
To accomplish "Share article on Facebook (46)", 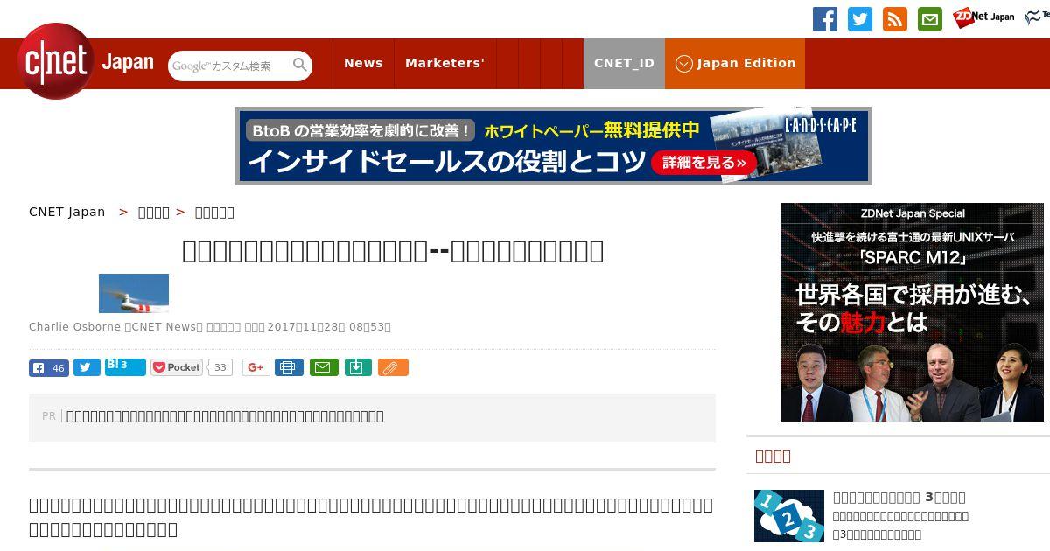I will [49, 367].
